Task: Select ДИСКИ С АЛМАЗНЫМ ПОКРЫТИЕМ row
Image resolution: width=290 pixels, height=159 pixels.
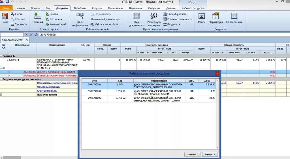Action: point(56,72)
